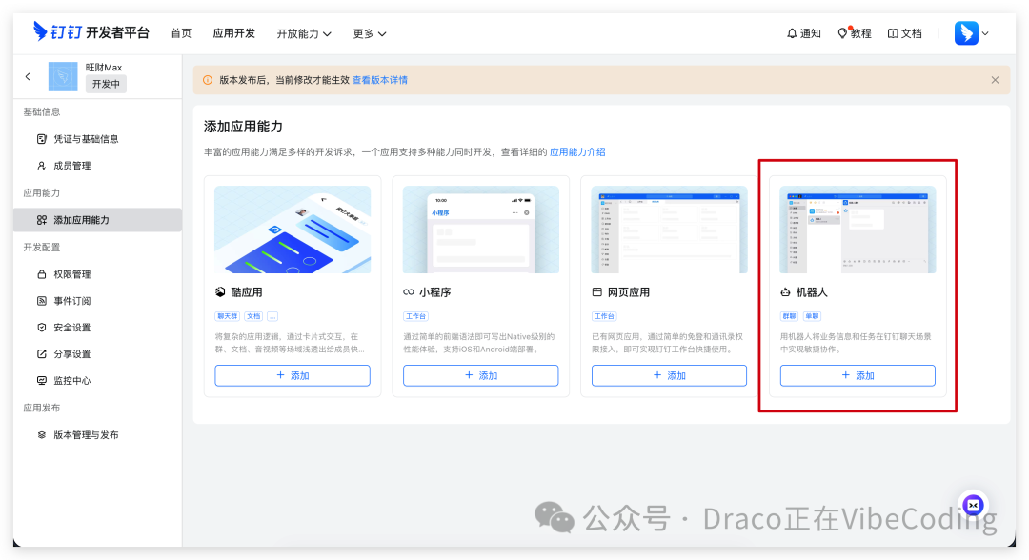The height and width of the screenshot is (560, 1029).
Task: Click the DingTalk logo in header
Action: point(91,32)
